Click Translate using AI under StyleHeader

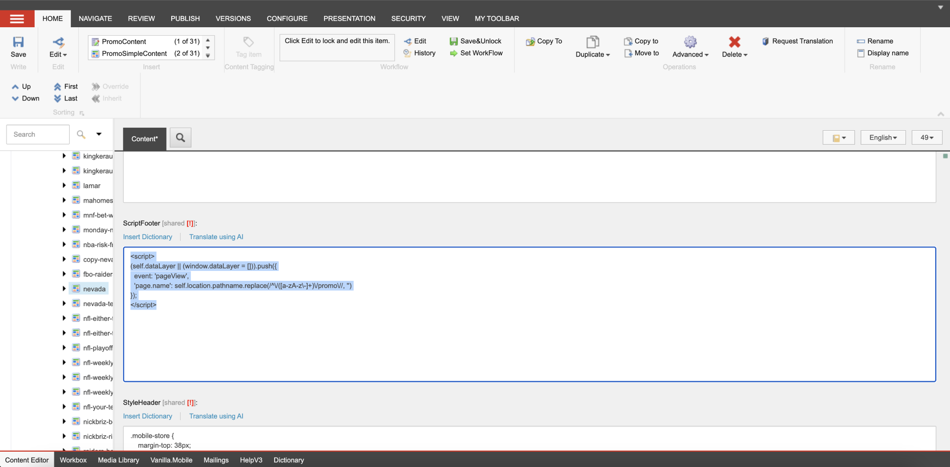coord(216,416)
